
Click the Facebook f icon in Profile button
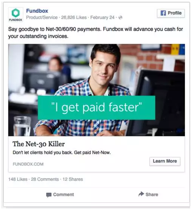pos(163,13)
